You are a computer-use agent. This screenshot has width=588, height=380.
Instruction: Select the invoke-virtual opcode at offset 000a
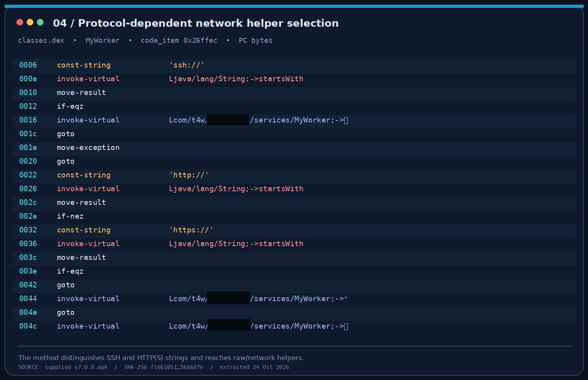click(x=88, y=79)
